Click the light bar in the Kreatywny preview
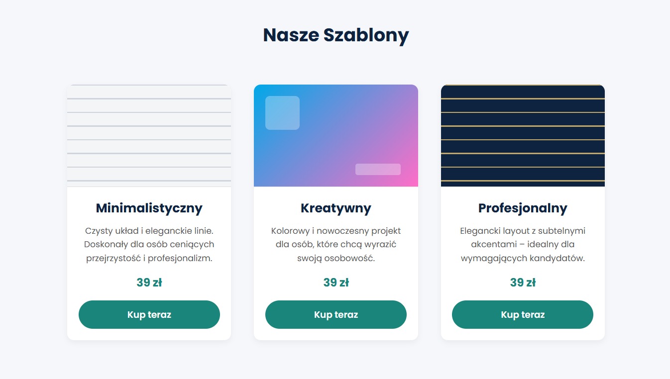Screen dimensions: 670x379 coord(378,169)
